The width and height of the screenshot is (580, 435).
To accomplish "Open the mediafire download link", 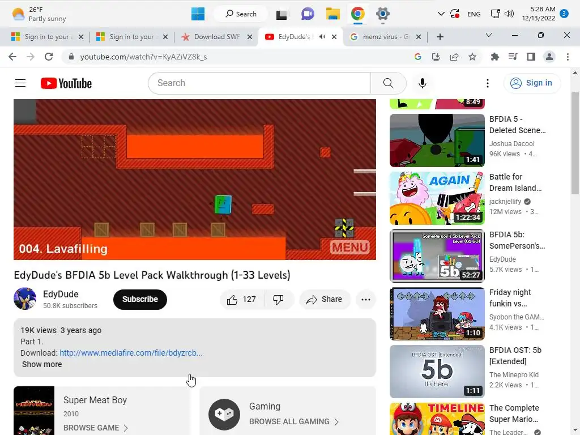I will click(131, 353).
